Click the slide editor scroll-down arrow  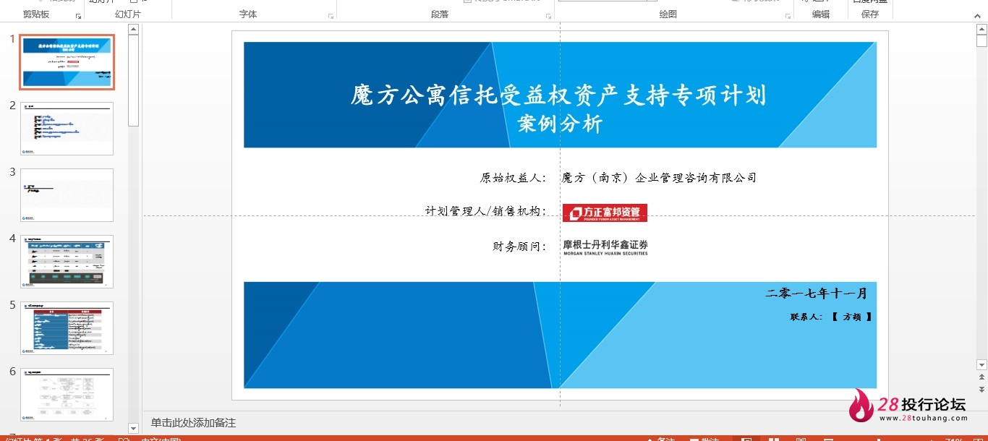981,365
